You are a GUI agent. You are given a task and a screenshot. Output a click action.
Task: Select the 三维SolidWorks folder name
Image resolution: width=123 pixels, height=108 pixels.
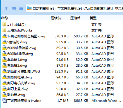pos(20,30)
